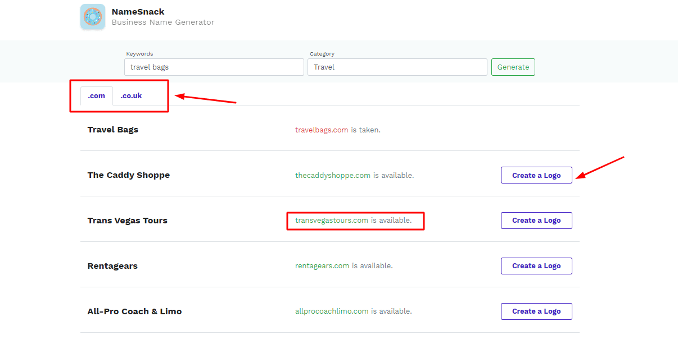
Task: Create a logo for All-Pro Coach & Limo
Action: (x=536, y=311)
